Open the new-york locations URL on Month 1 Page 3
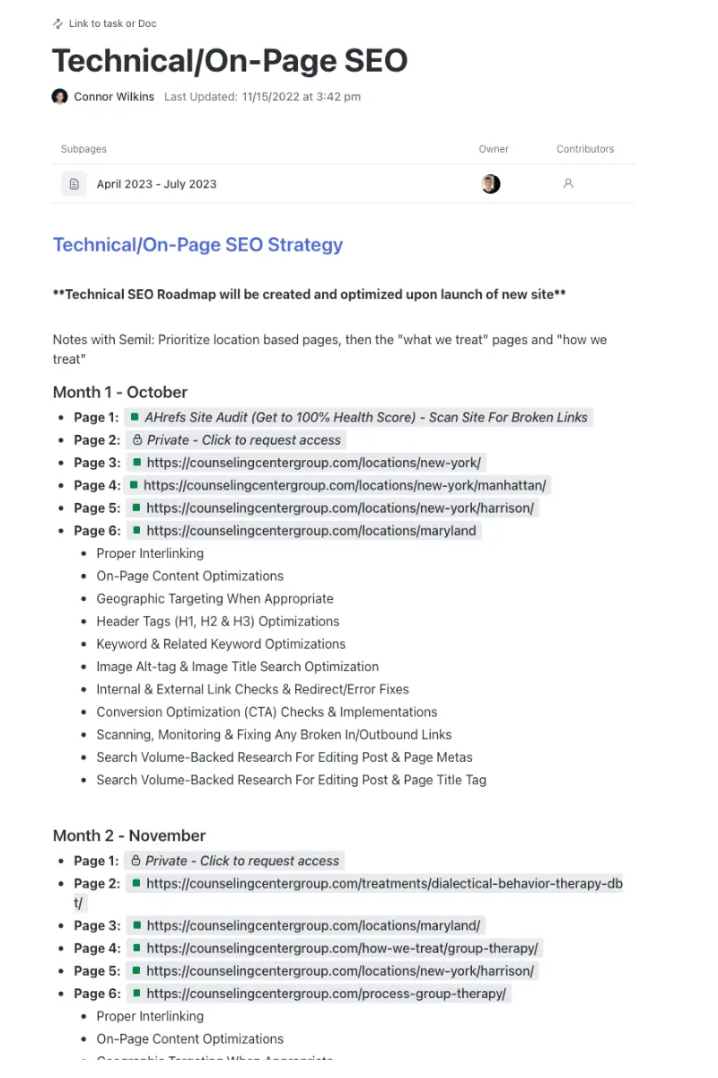Viewport: 718px width, 1078px height. pyautogui.click(x=314, y=462)
